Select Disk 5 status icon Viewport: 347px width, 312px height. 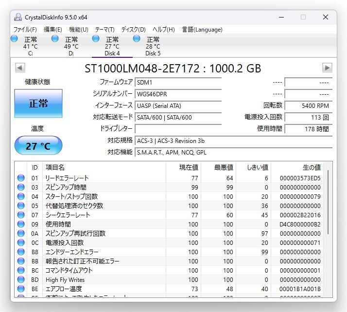pos(137,38)
